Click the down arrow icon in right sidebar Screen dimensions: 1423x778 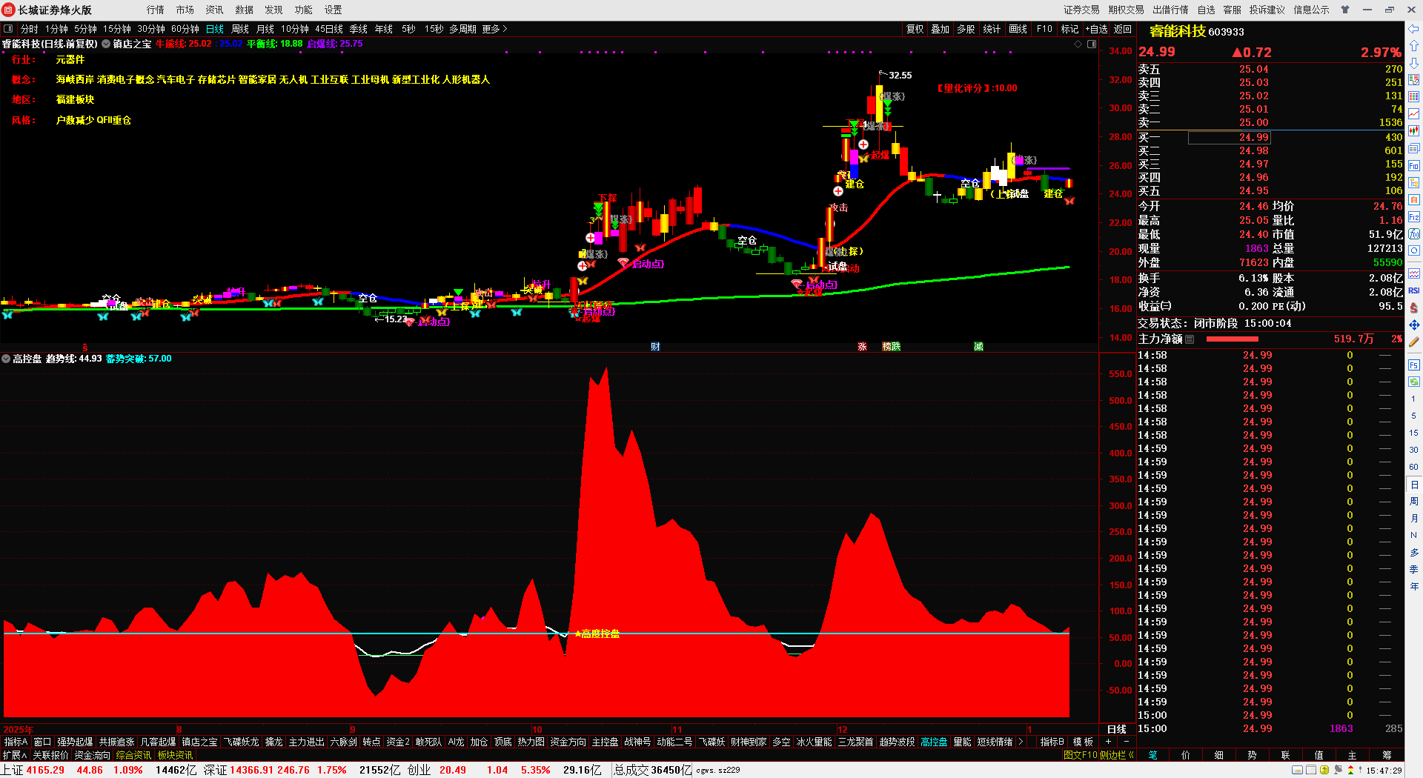[x=1414, y=63]
